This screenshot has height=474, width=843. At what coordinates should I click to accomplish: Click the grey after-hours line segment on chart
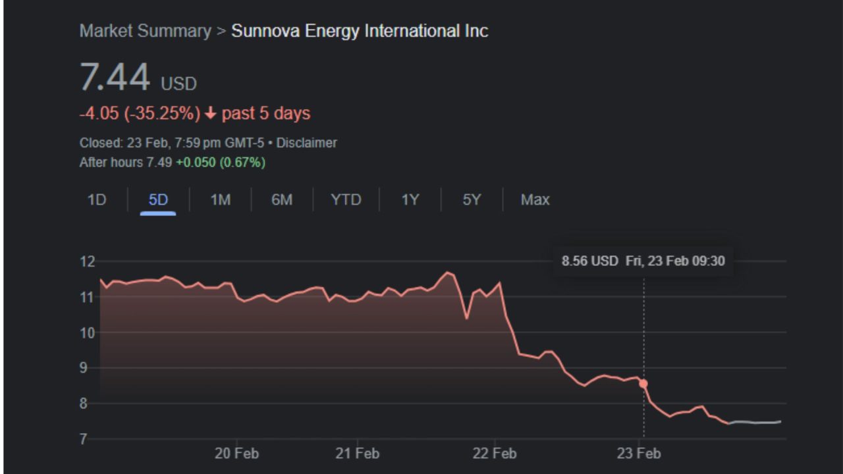point(755,422)
